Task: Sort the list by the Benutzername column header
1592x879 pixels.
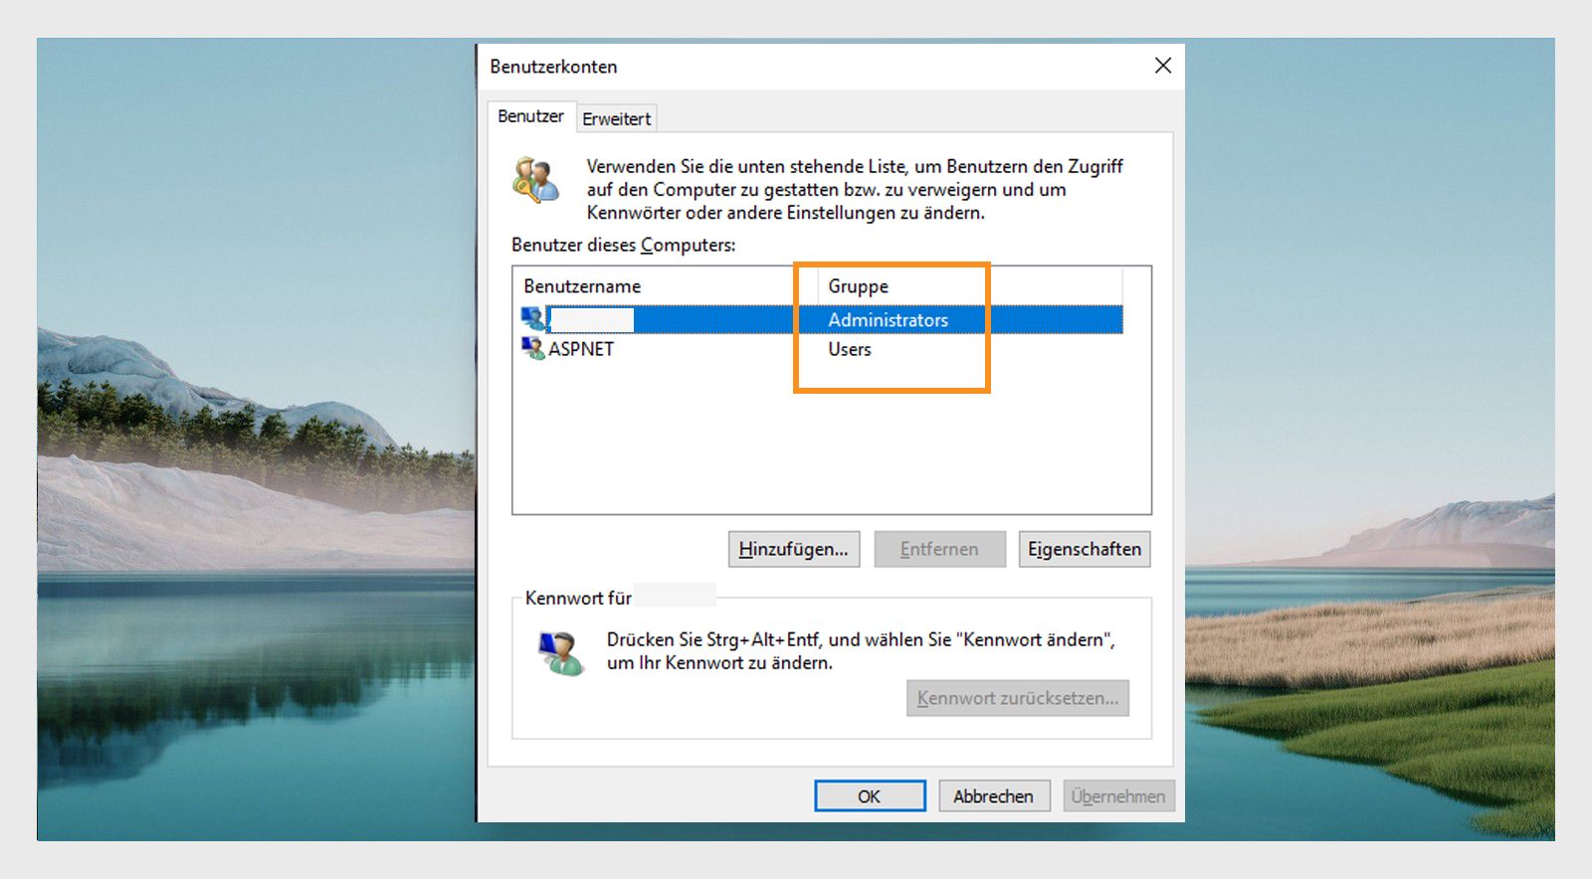Action: coord(665,285)
